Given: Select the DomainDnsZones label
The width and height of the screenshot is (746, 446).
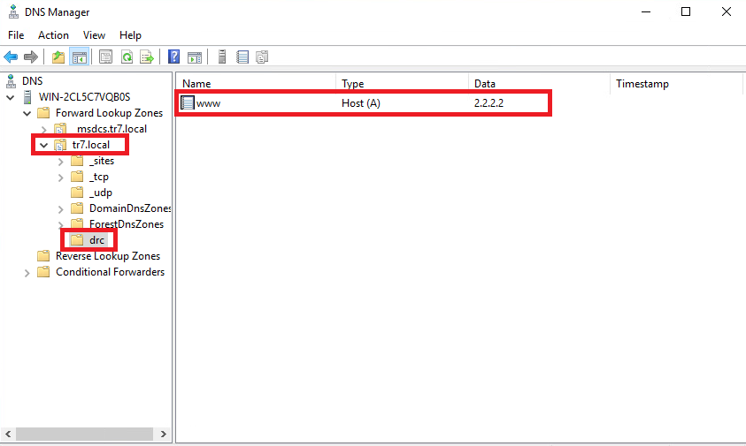Looking at the screenshot, I should click(129, 208).
